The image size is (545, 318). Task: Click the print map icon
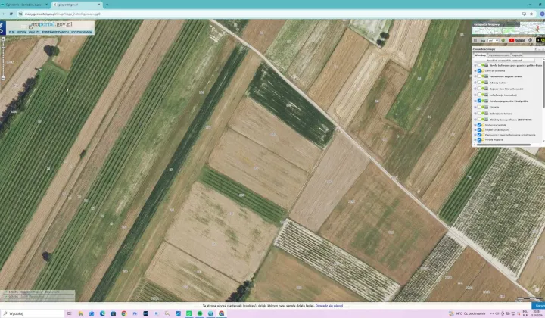click(x=483, y=40)
